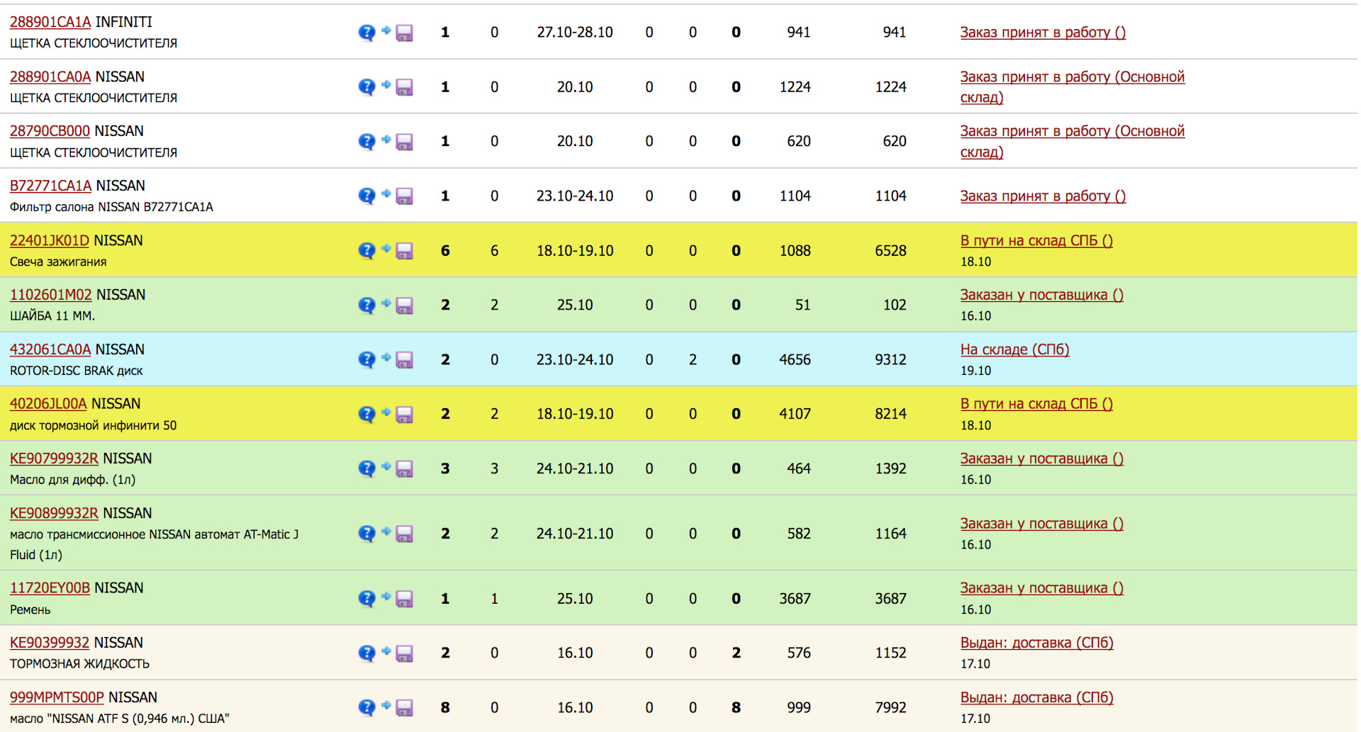Image resolution: width=1361 pixels, height=732 pixels.
Task: Click the floppy disk icon for 1102601M02
Action: pos(405,305)
